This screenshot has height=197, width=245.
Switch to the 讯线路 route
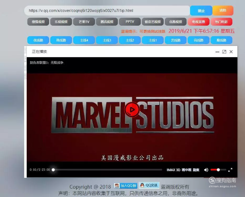pos(198,40)
